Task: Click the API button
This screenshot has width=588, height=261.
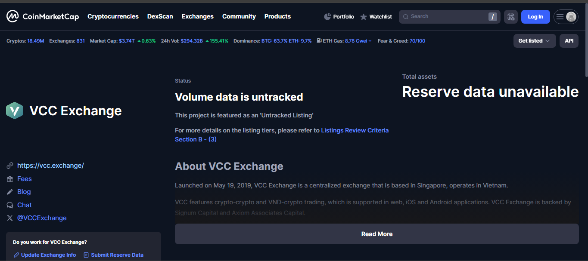Action: tap(569, 41)
